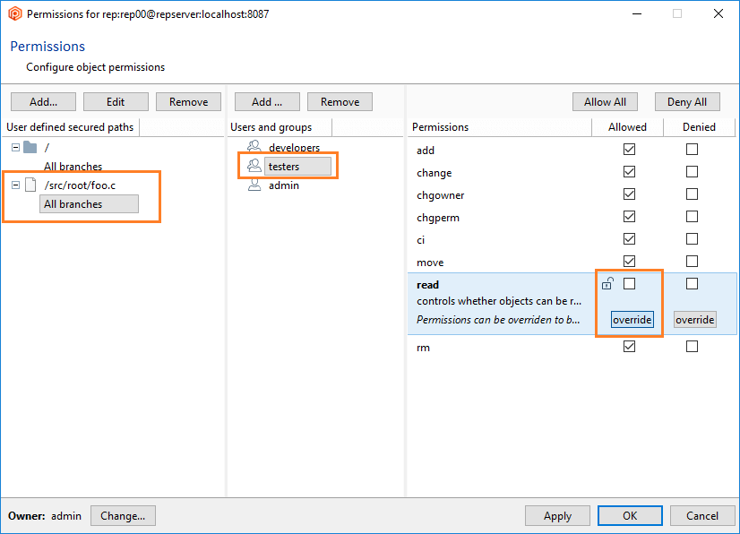Minimize the Permissions dialog window

pos(637,13)
